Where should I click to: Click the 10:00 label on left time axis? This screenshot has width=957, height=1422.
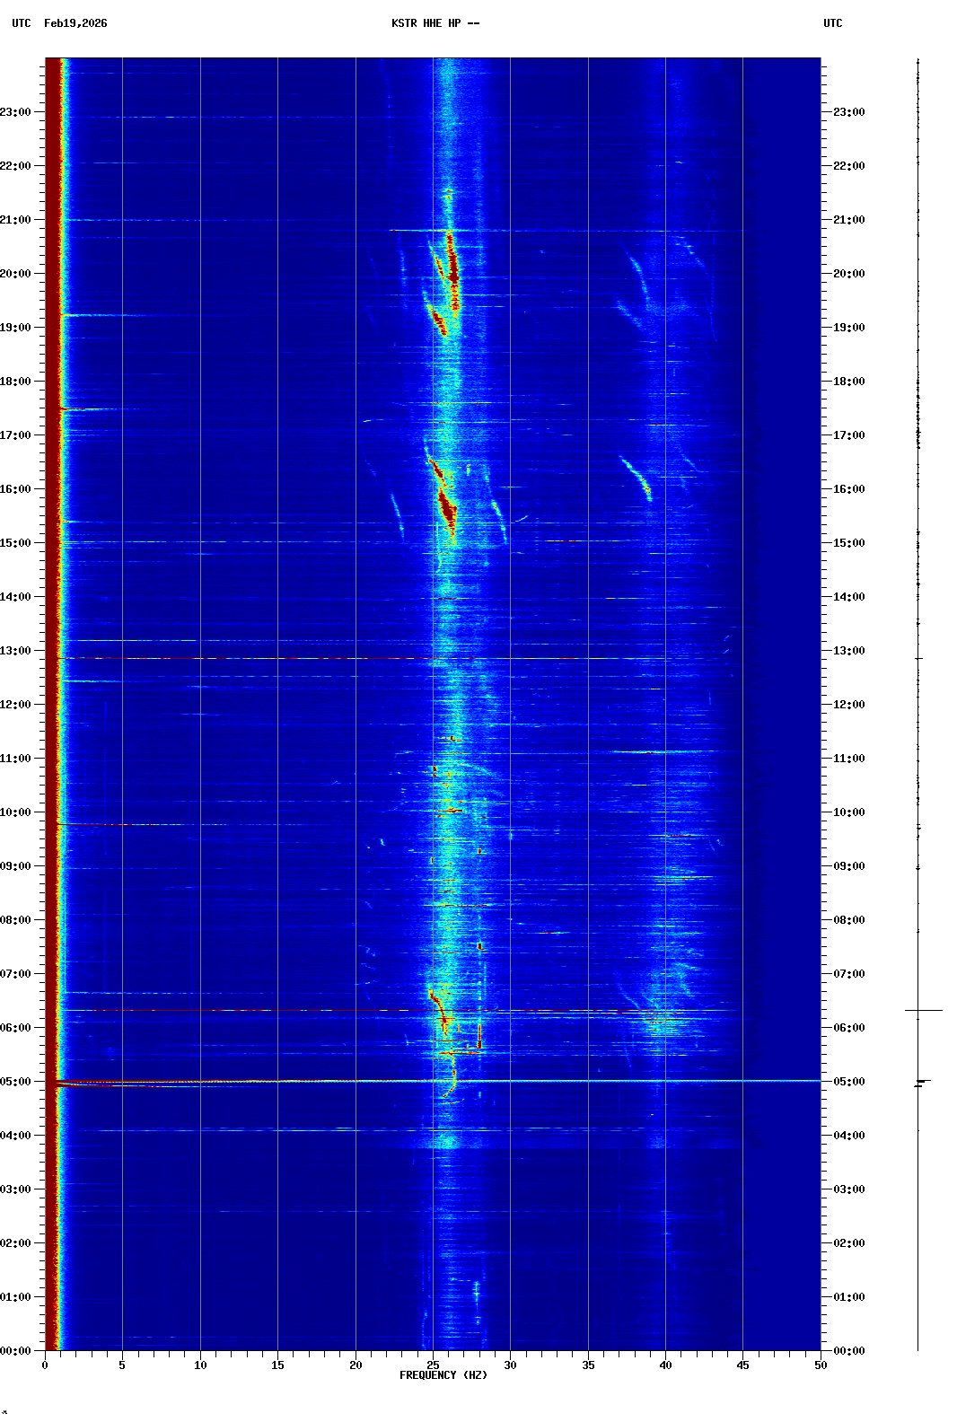coord(15,812)
